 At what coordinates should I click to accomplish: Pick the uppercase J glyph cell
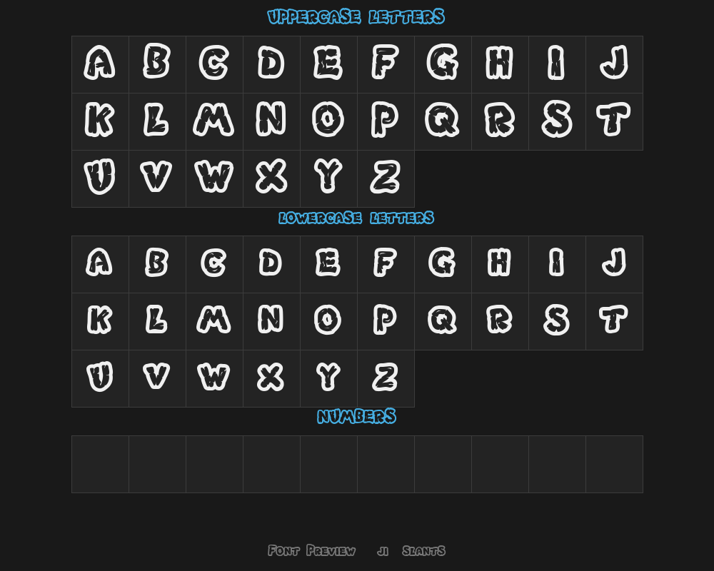pos(614,65)
